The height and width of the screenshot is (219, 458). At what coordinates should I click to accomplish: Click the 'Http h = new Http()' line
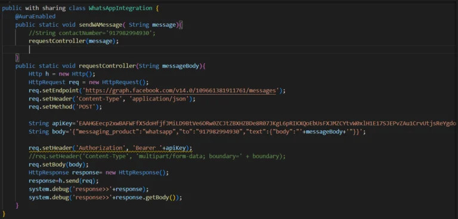click(62, 74)
